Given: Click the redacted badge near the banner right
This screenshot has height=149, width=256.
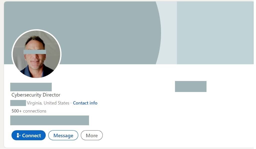Looking at the screenshot, I should point(191,86).
